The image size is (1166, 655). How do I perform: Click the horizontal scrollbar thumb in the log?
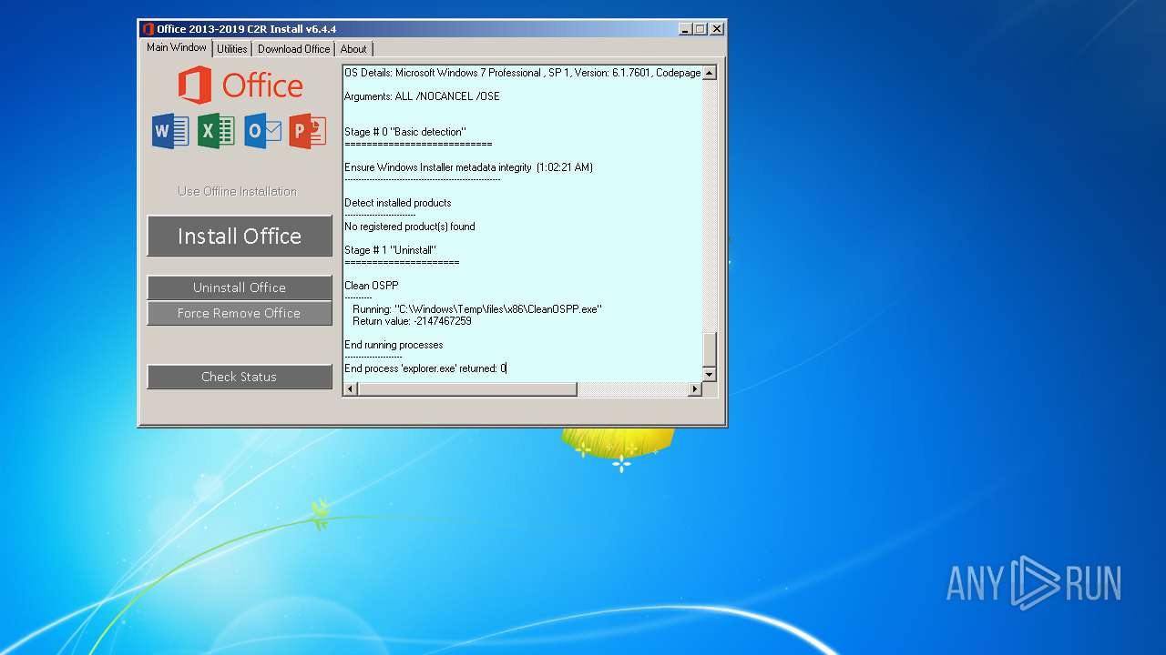pos(467,389)
